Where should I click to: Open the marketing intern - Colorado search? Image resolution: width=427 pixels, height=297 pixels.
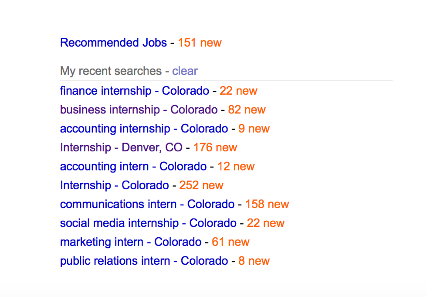tap(131, 242)
